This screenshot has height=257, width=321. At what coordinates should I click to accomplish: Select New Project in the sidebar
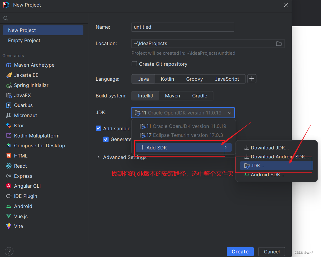tap(43, 30)
